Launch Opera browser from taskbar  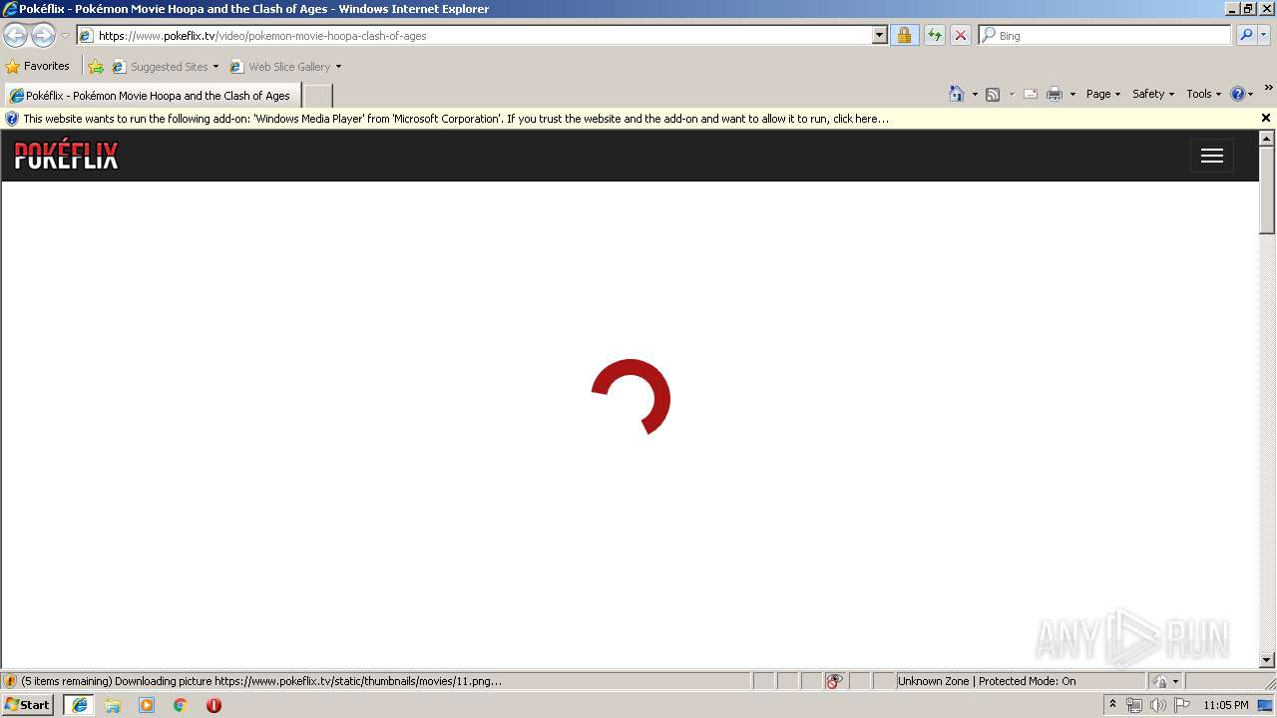213,705
